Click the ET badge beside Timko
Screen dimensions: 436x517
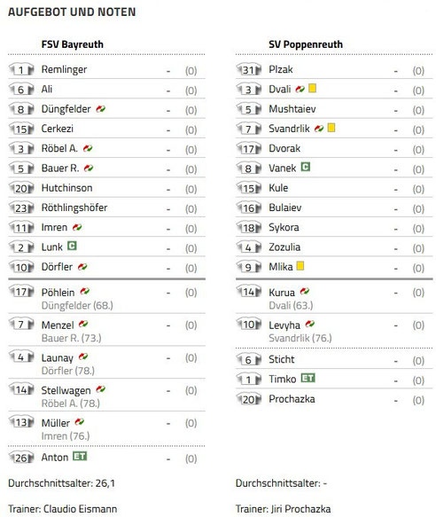pos(308,378)
